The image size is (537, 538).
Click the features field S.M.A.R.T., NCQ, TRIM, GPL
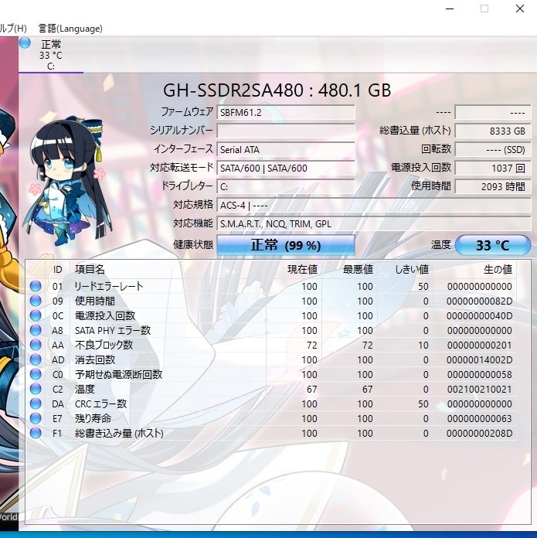[x=374, y=223]
